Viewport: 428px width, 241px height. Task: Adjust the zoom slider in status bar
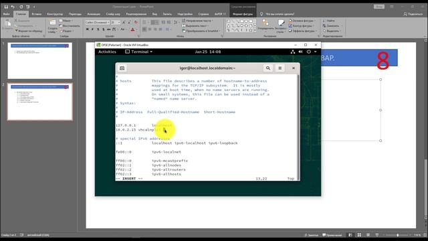pyautogui.click(x=397, y=235)
